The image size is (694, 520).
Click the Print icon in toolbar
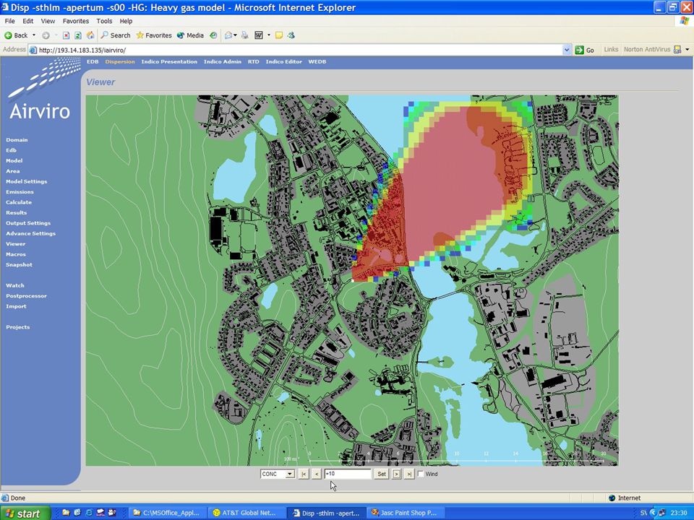[245, 35]
